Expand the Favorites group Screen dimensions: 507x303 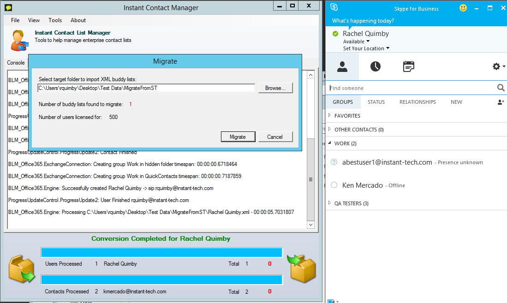coord(329,115)
